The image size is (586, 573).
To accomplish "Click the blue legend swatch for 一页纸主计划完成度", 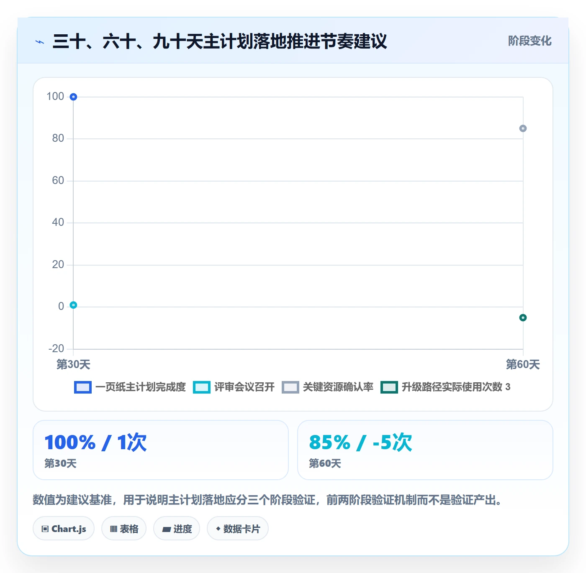I will pos(82,387).
